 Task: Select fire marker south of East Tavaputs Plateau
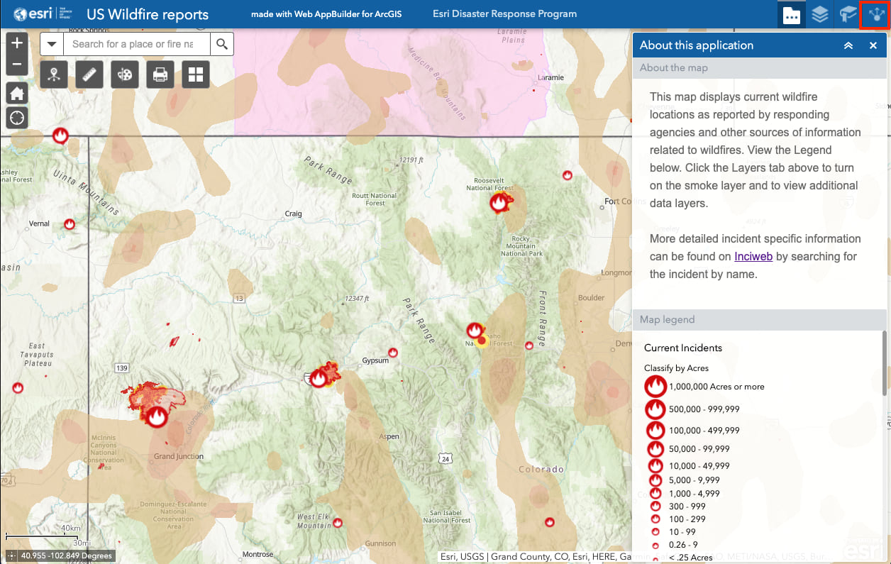coord(18,388)
